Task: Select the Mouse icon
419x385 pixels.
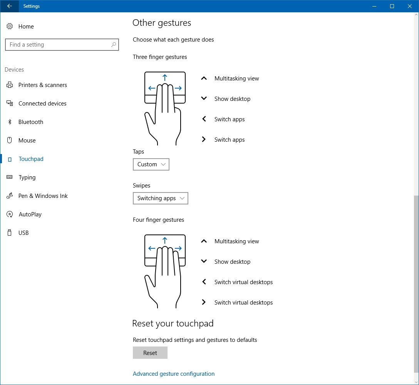Action: click(9, 140)
